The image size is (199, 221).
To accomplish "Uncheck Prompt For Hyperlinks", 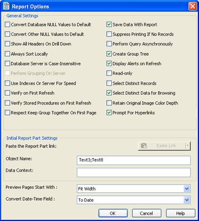I will [x=109, y=112].
